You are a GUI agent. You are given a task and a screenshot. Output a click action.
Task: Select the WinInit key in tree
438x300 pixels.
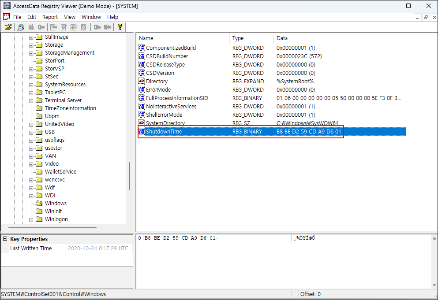[x=53, y=211]
